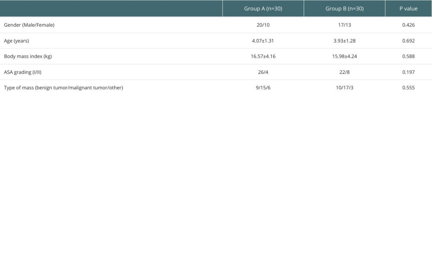Image resolution: width=432 pixels, height=259 pixels.
Task: Select the P value 0.197
Action: pos(408,72)
